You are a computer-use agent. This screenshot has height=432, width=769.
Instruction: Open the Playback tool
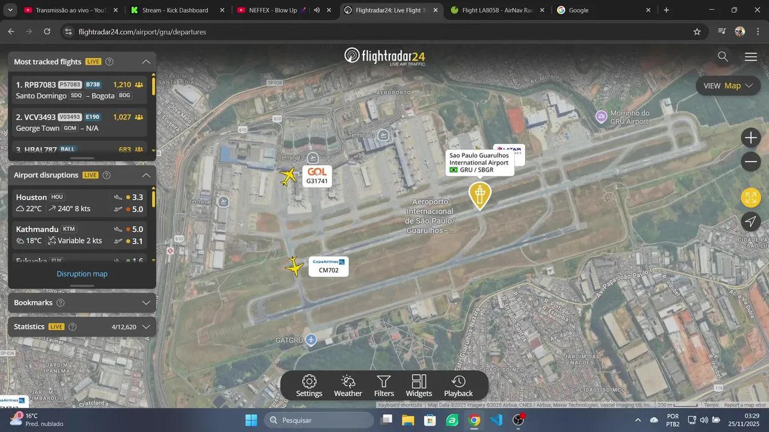pos(458,386)
